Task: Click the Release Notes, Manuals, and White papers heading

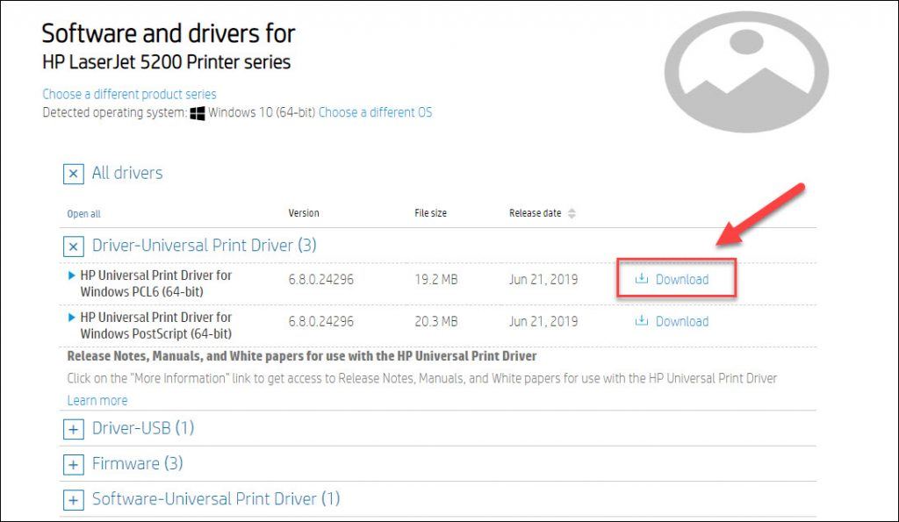Action: click(x=302, y=356)
